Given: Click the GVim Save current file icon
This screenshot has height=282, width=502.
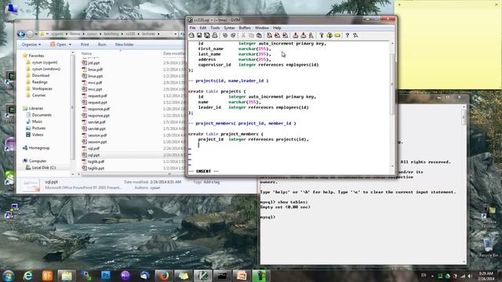Looking at the screenshot, I should pos(199,35).
